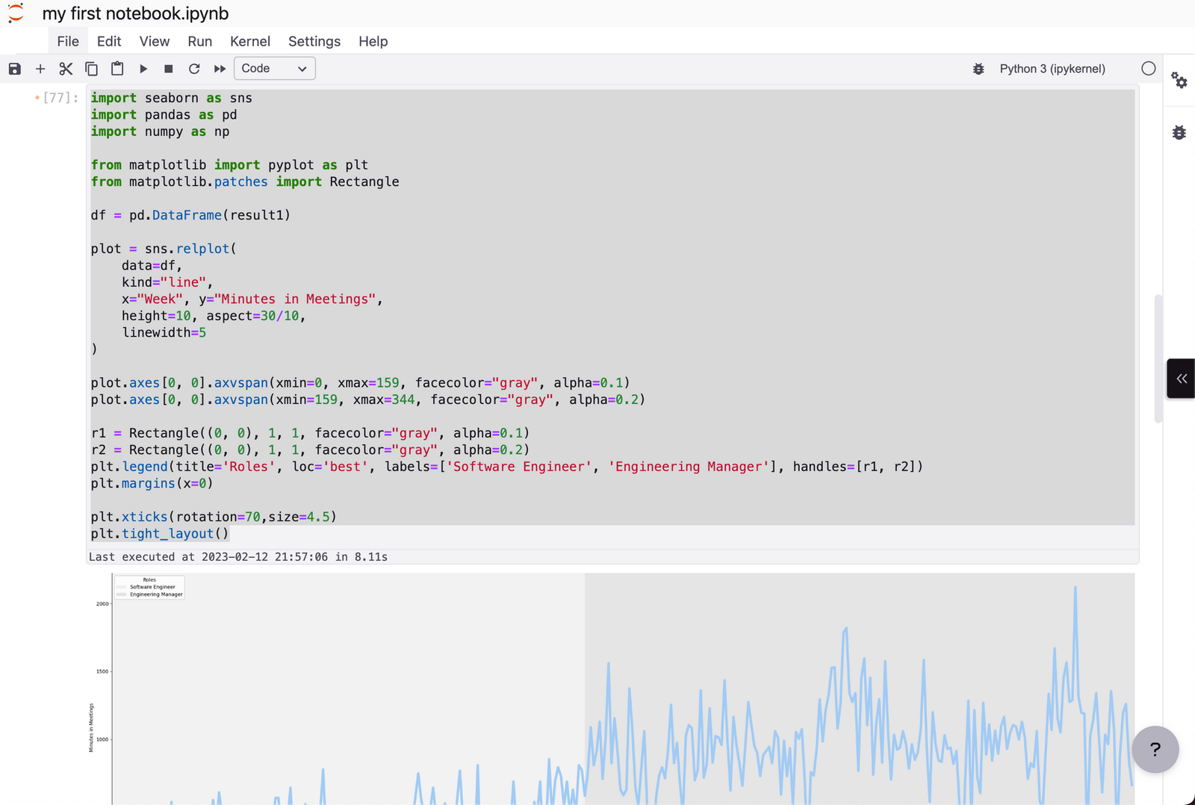The image size is (1195, 805).
Task: Enable the debugger for this notebook
Action: click(978, 68)
